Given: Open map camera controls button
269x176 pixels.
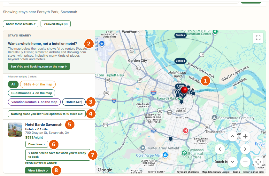Looking at the screenshot, I should coord(258,162).
